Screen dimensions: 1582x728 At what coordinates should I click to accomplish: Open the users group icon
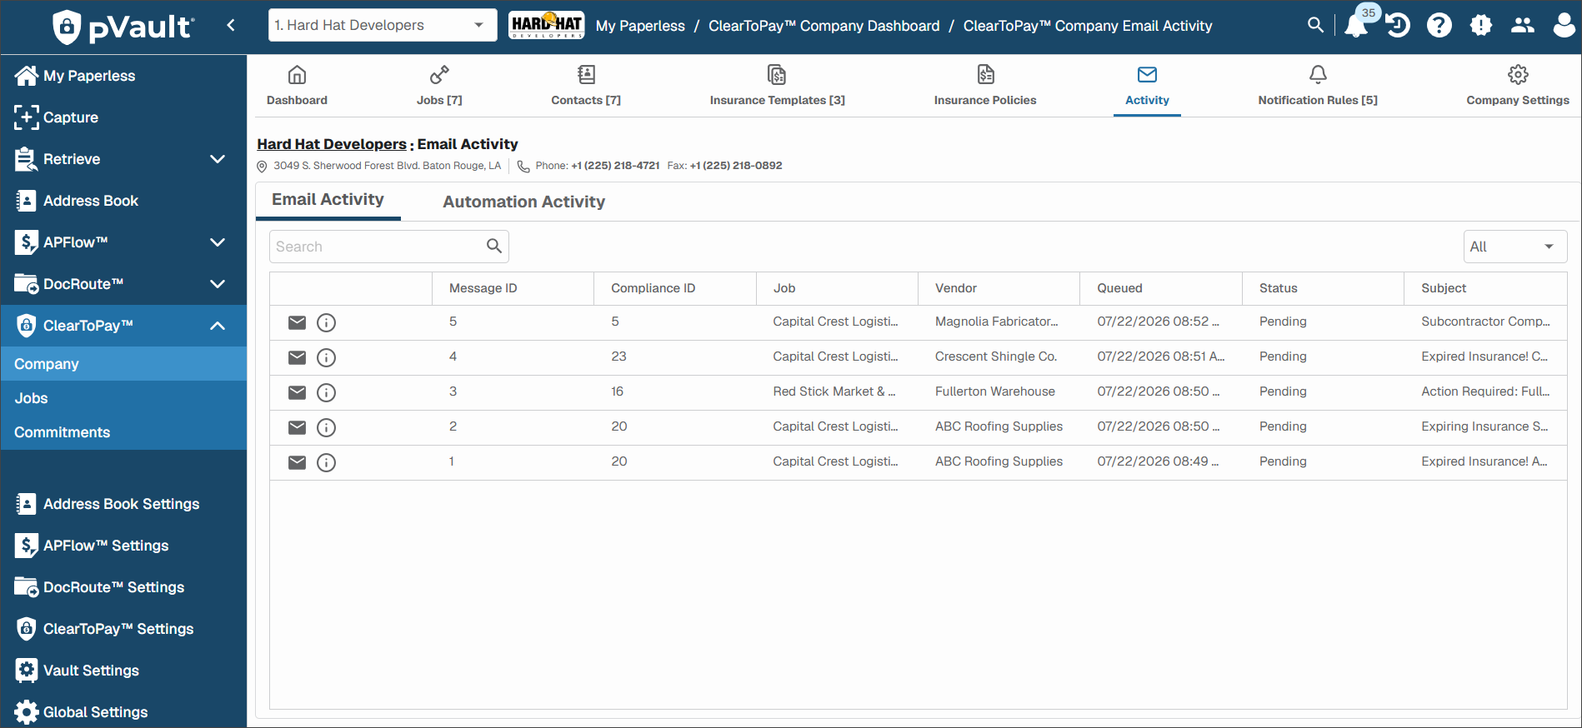1523,25
